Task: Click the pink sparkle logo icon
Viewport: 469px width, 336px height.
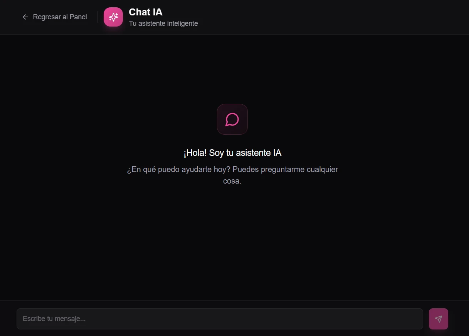Action: tap(113, 17)
